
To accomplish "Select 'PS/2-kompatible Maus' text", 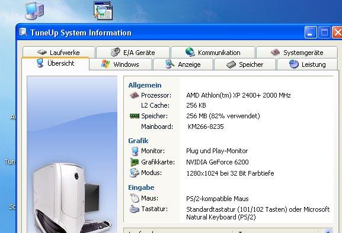I will tap(218, 199).
